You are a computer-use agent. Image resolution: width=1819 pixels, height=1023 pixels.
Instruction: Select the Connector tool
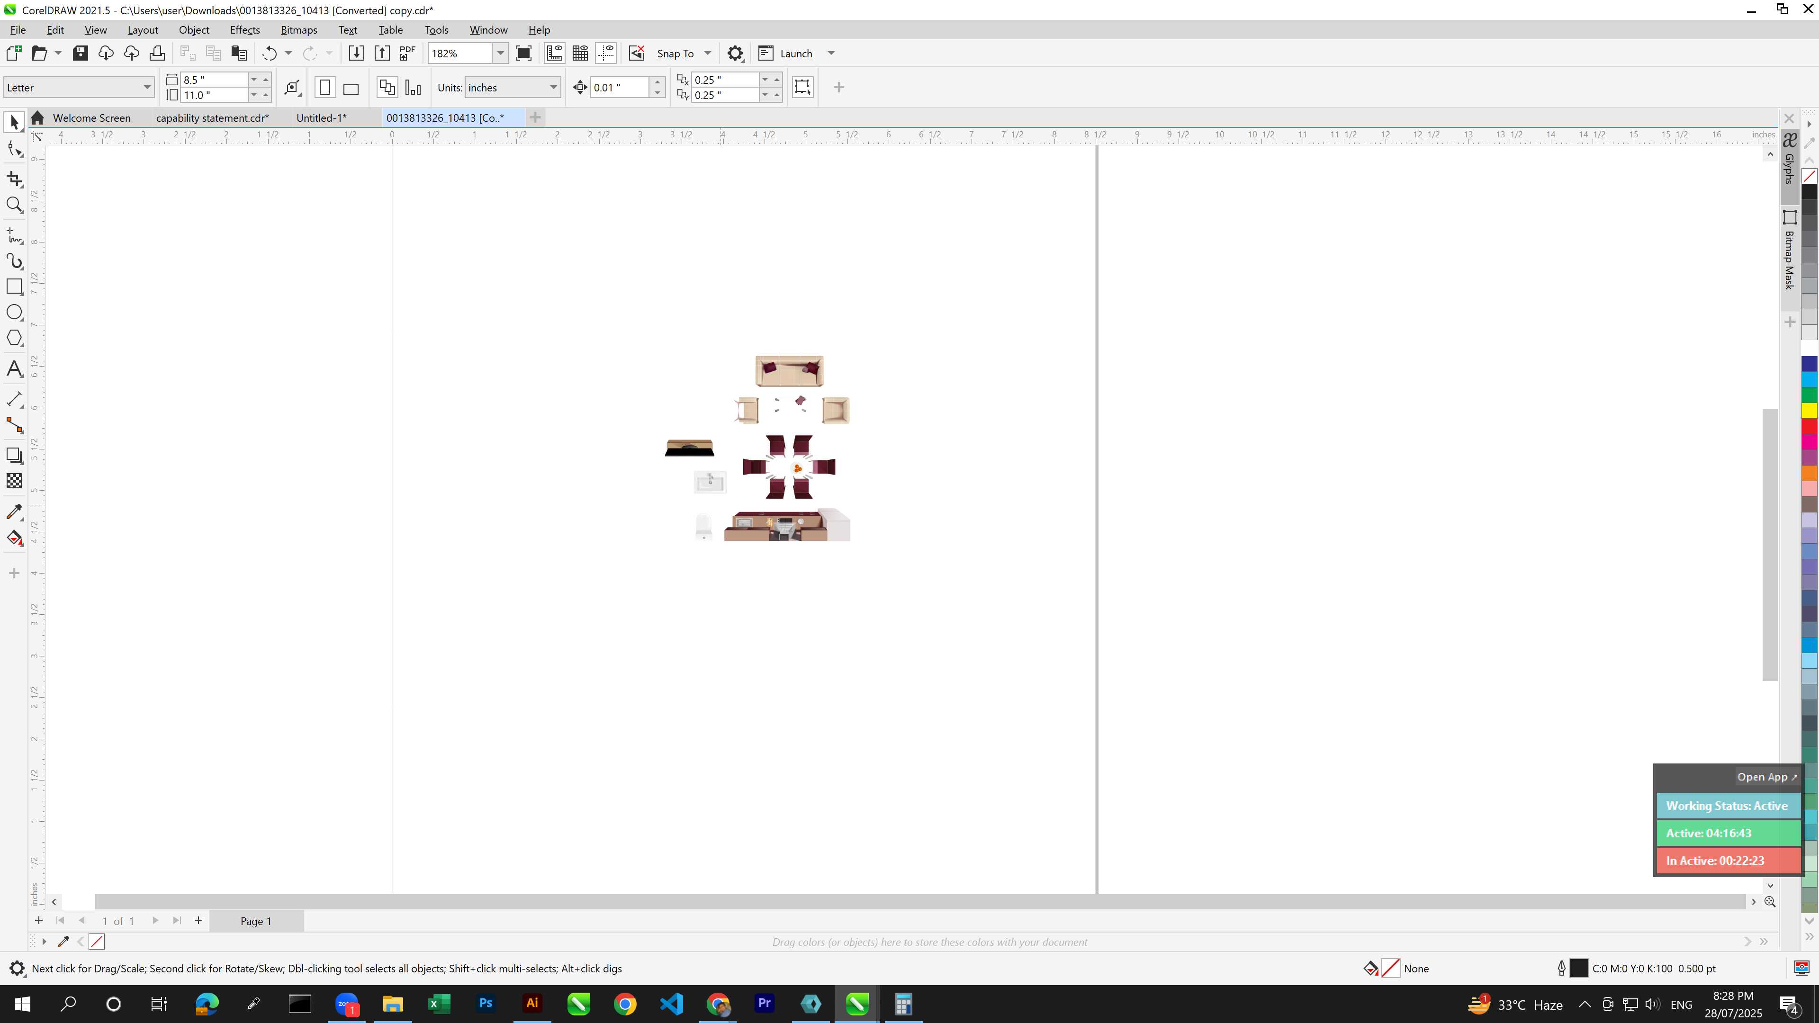coord(14,425)
